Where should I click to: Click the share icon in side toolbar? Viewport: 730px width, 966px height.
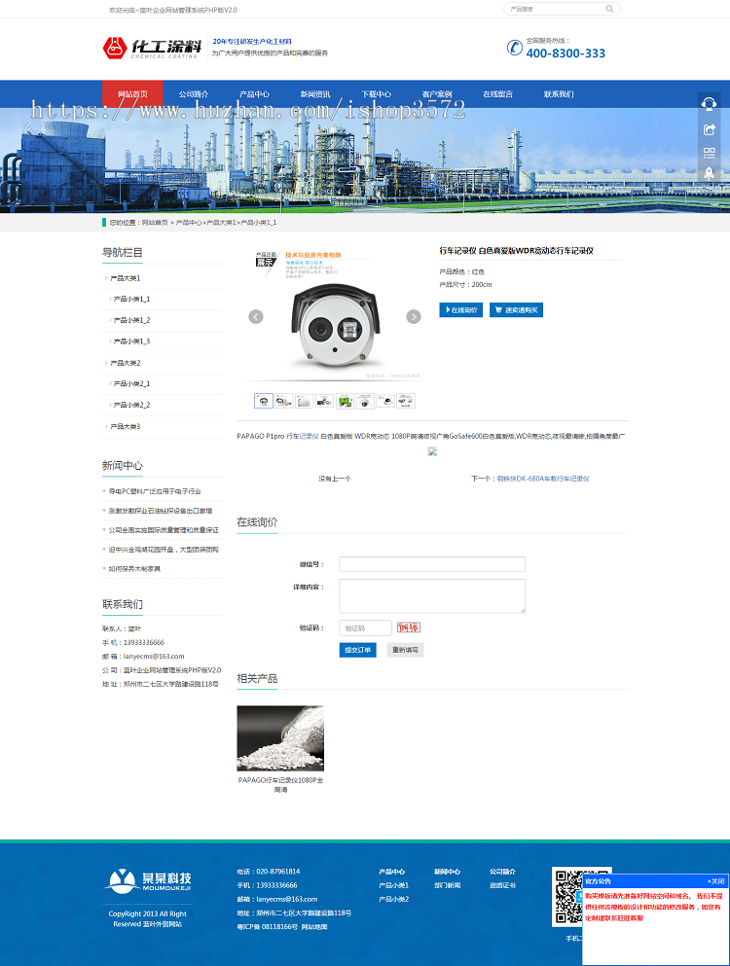[709, 129]
